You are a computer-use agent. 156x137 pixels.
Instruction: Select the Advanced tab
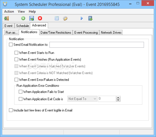point(39,25)
